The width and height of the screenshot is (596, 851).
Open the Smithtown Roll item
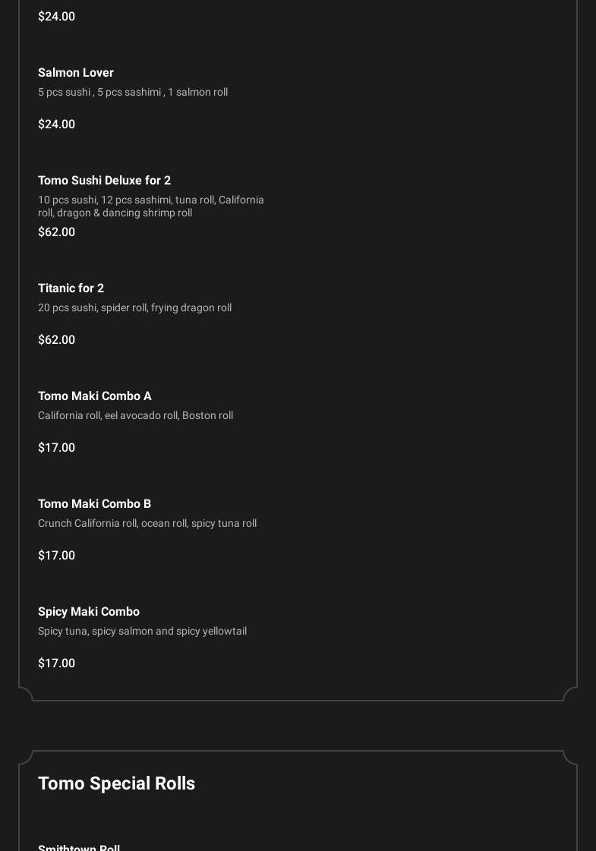79,847
